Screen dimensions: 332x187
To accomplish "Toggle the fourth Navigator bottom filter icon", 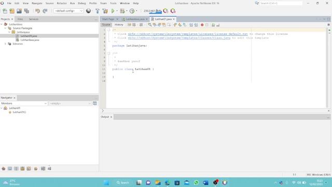I will tap(22, 168).
